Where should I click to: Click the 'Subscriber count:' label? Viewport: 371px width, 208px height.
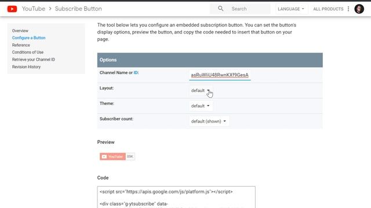point(116,119)
